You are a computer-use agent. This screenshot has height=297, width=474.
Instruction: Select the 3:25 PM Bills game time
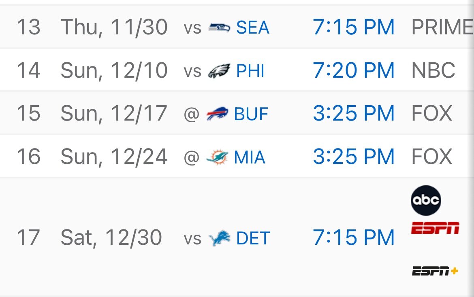[x=354, y=114]
